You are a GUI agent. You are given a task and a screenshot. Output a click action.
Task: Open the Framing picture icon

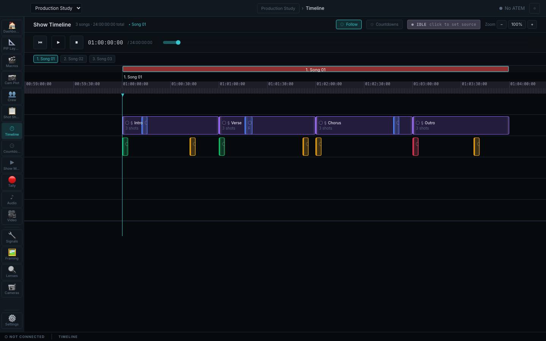(12, 255)
